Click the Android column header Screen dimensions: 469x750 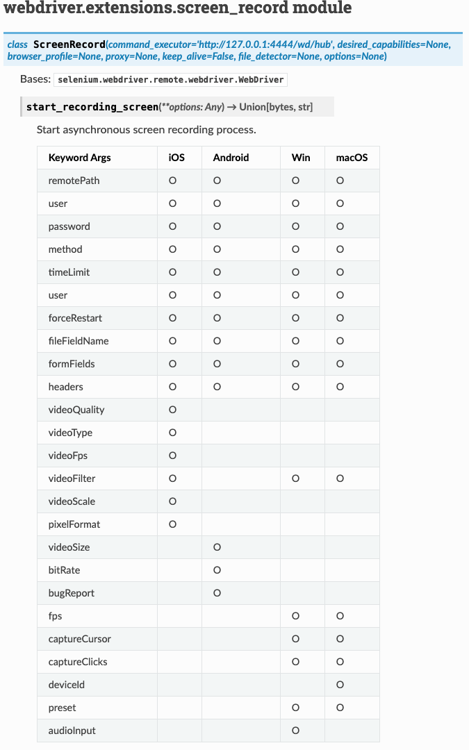click(x=231, y=158)
